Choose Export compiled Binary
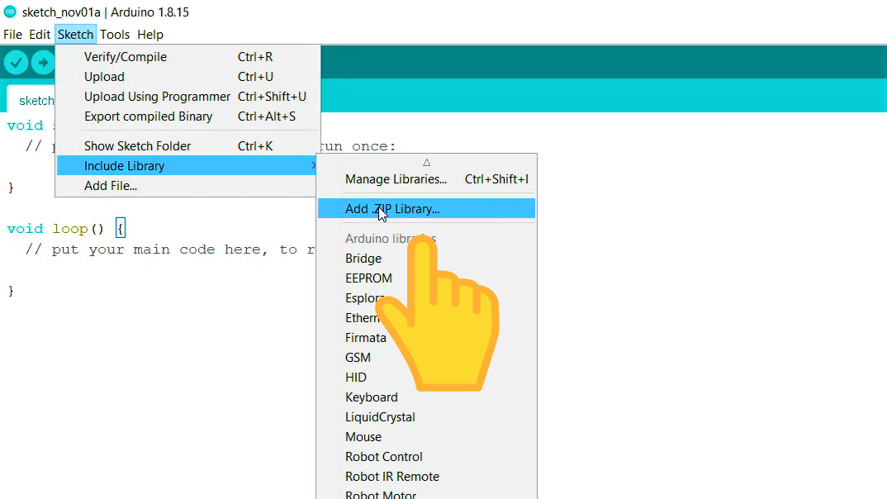The image size is (887, 499). point(187,116)
